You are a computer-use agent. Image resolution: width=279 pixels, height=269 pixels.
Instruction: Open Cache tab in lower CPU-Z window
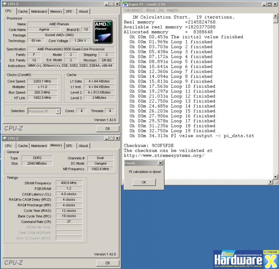(23, 146)
